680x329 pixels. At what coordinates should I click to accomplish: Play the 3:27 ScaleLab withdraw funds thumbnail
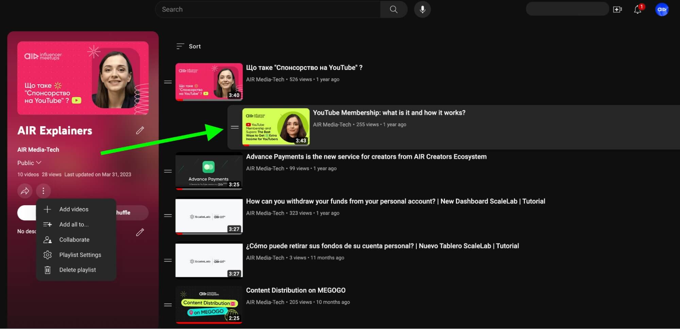[x=209, y=216]
